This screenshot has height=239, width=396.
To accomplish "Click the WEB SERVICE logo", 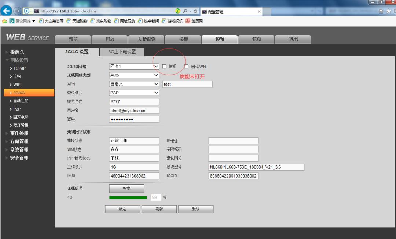I will coord(27,37).
